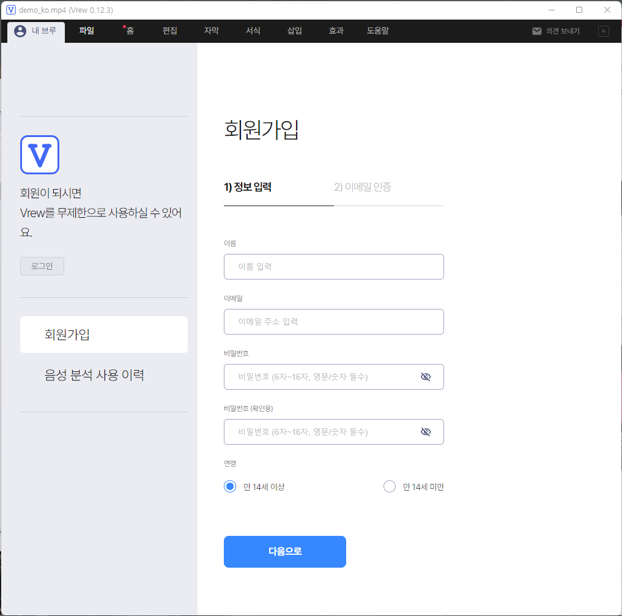Image resolution: width=622 pixels, height=616 pixels.
Task: Open the 도움말 menu
Action: coord(377,31)
